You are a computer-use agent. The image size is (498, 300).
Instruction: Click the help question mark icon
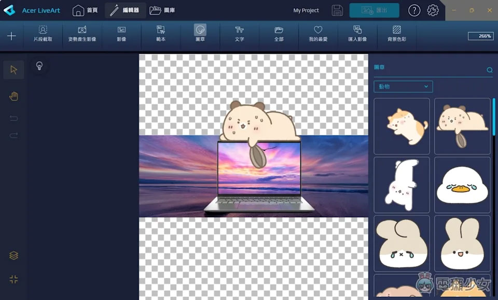pos(414,10)
